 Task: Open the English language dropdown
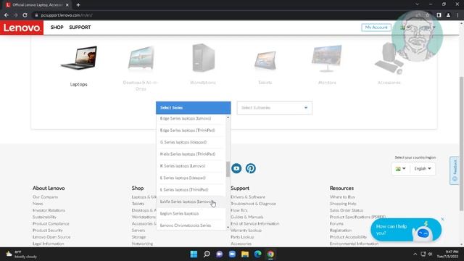[x=423, y=169]
